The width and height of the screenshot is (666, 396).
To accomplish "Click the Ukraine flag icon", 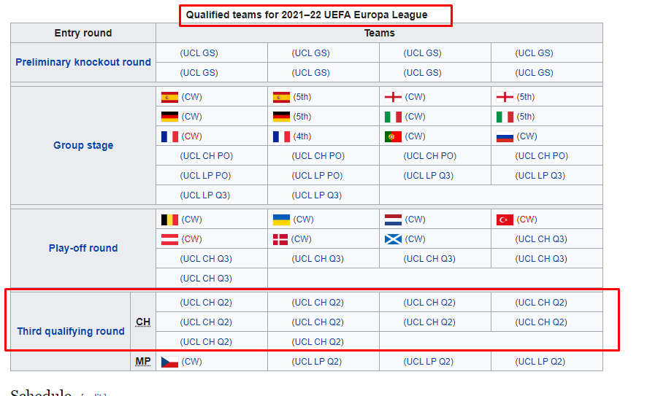I will 281,220.
